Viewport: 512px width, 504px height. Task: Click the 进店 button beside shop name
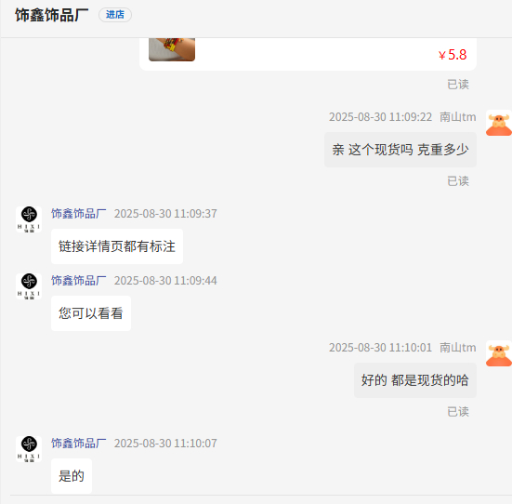[x=115, y=15]
